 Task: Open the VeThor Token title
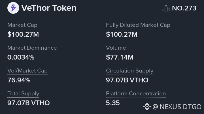point(49,8)
